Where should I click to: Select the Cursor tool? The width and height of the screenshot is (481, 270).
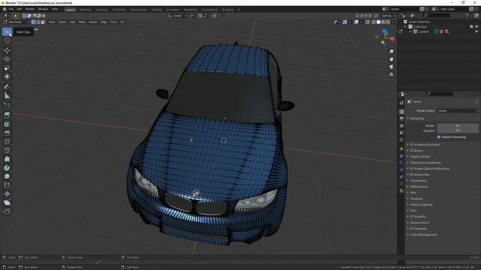tap(7, 40)
